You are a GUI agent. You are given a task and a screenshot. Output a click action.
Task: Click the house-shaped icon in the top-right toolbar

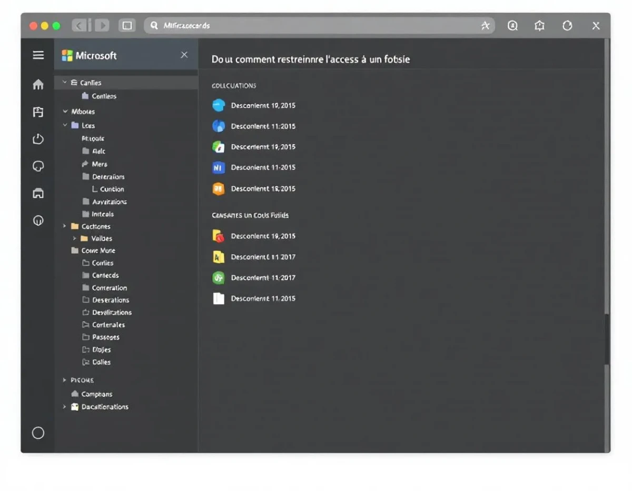539,25
